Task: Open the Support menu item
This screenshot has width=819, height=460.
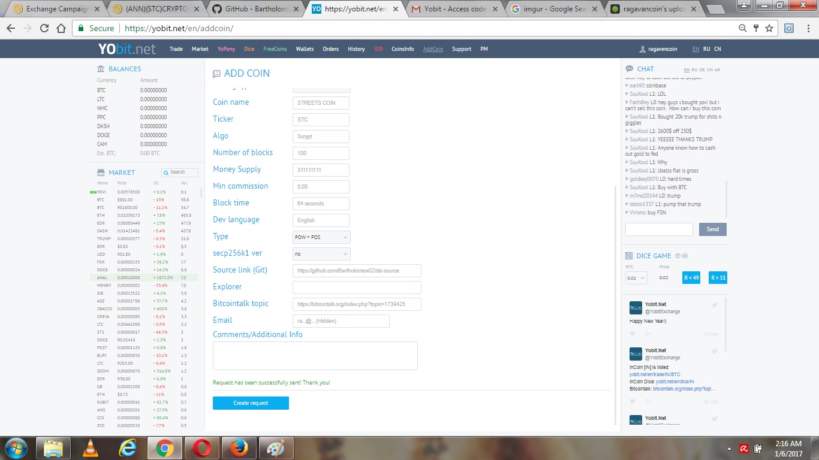Action: pos(462,49)
